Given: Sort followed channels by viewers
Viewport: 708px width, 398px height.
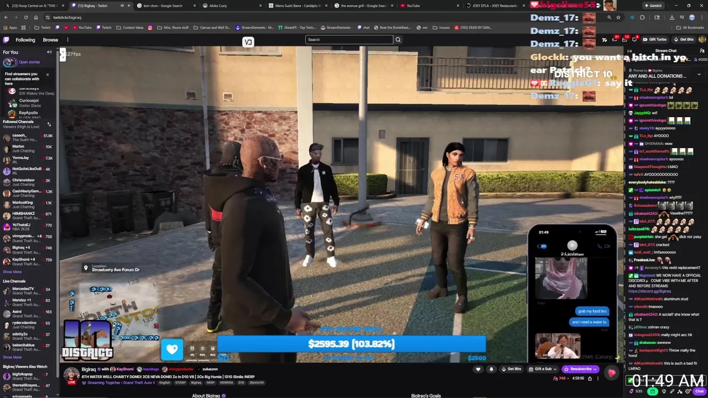Looking at the screenshot, I should tap(49, 124).
